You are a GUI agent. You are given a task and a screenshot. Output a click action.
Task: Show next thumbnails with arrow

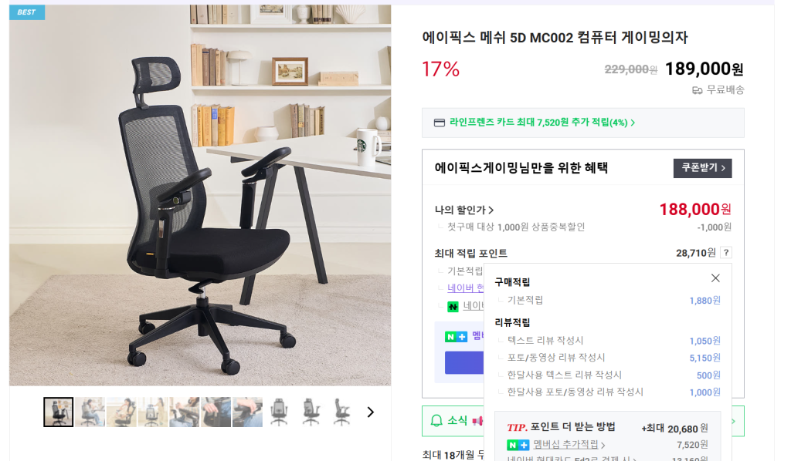pos(370,412)
